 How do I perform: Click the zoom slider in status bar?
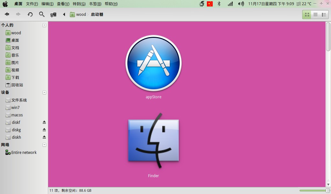pyautogui.click(x=314, y=191)
